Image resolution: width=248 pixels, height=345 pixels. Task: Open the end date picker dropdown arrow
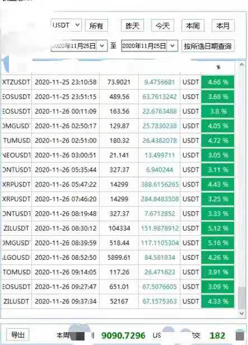(x=172, y=46)
